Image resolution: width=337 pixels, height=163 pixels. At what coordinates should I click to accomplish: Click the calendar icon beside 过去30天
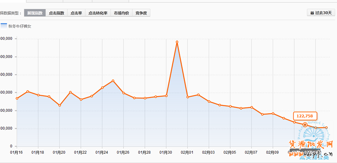pos(312,13)
